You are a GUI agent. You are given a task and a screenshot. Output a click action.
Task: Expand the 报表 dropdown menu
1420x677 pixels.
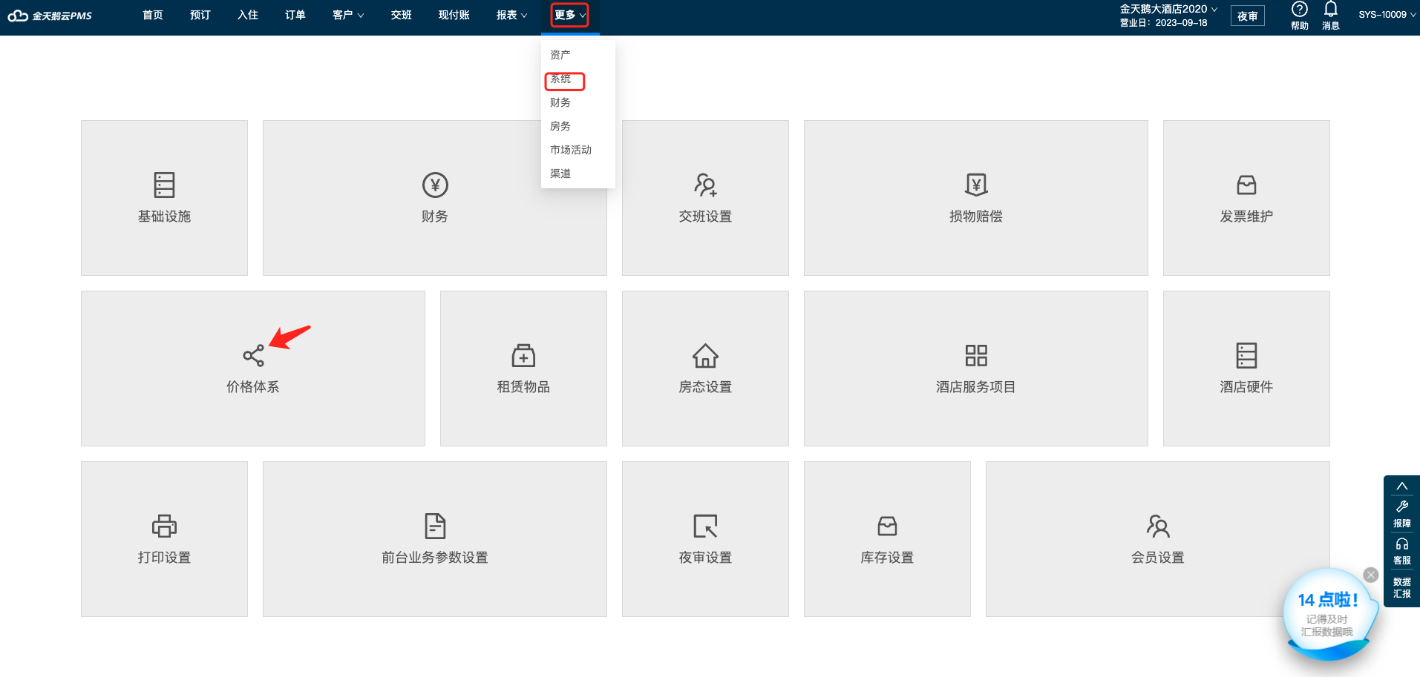pos(512,15)
